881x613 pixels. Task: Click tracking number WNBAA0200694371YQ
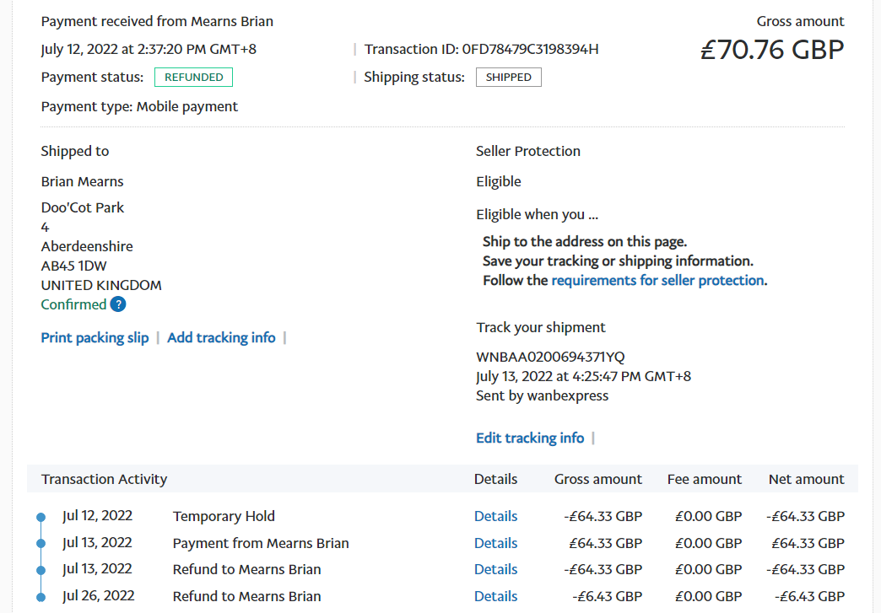click(550, 357)
